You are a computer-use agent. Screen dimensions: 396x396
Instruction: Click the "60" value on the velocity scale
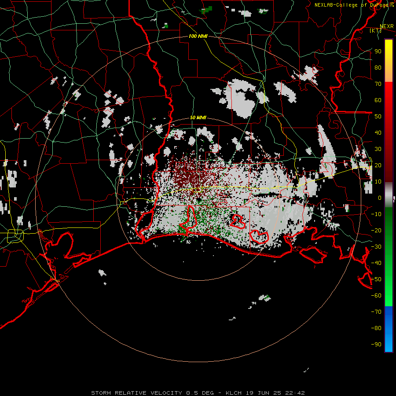[378, 100]
